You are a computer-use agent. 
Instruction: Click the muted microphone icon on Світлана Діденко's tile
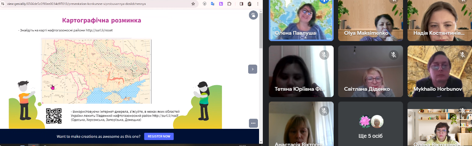point(393,55)
